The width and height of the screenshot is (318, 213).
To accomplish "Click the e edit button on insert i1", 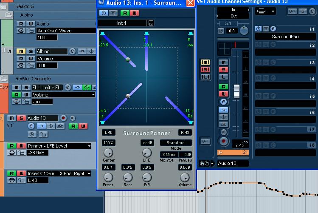I will point(273,28).
